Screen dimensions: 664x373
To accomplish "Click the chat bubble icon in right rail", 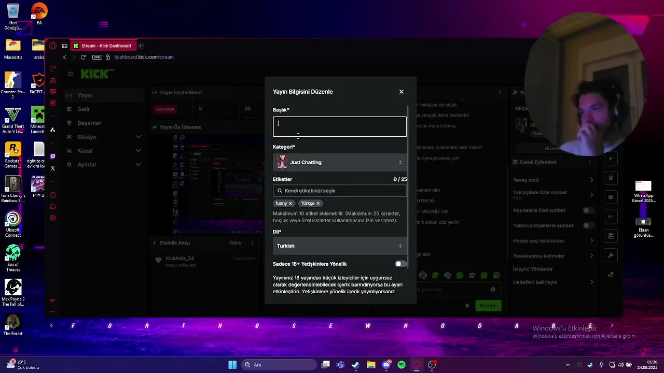I will [611, 197].
